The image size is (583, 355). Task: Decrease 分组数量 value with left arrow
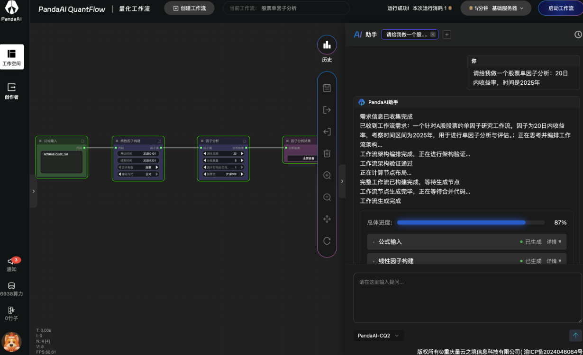point(205,160)
